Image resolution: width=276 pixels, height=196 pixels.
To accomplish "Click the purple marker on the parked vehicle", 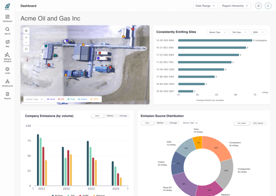I will [67, 41].
